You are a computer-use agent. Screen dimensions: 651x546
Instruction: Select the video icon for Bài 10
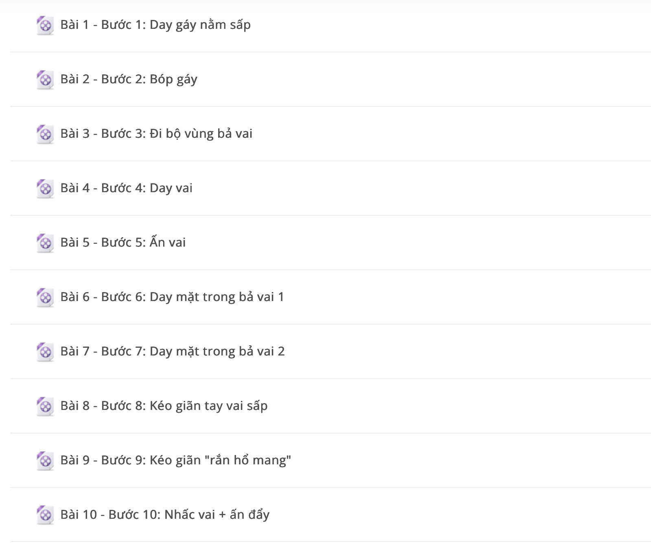pyautogui.click(x=45, y=516)
